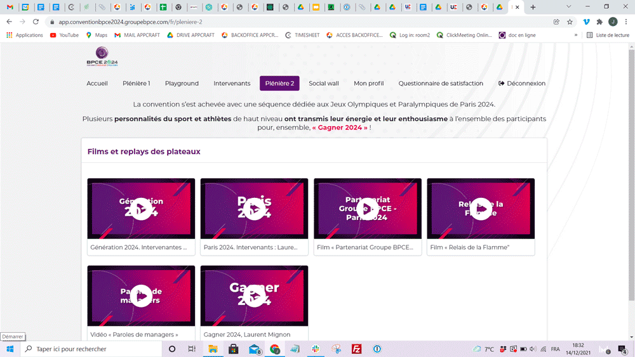The image size is (635, 357).
Task: Bookmark this page with the star icon
Action: tap(570, 22)
